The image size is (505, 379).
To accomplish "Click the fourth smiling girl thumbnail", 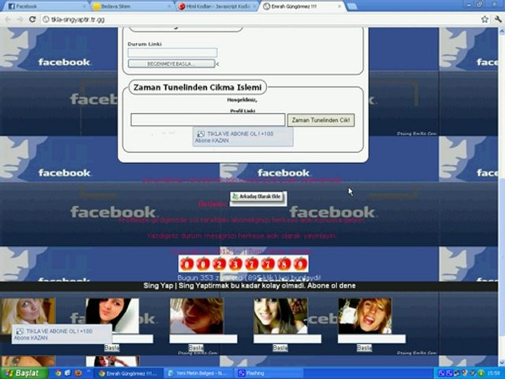I will coord(280,315).
